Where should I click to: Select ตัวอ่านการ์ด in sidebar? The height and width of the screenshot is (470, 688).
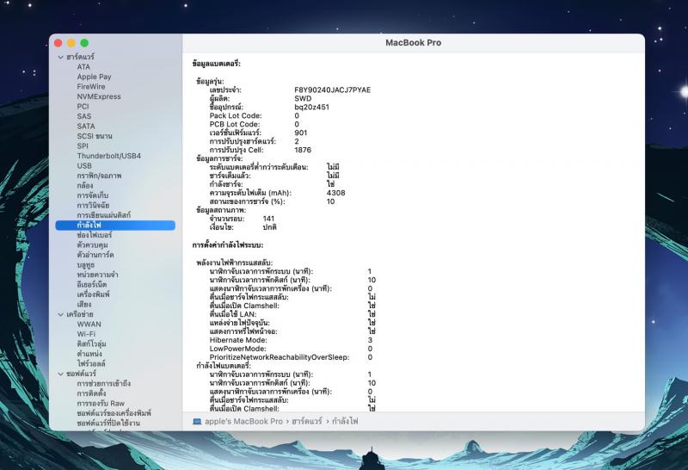tap(95, 255)
